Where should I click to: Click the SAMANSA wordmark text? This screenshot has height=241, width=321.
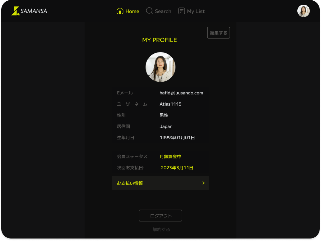pyautogui.click(x=34, y=11)
